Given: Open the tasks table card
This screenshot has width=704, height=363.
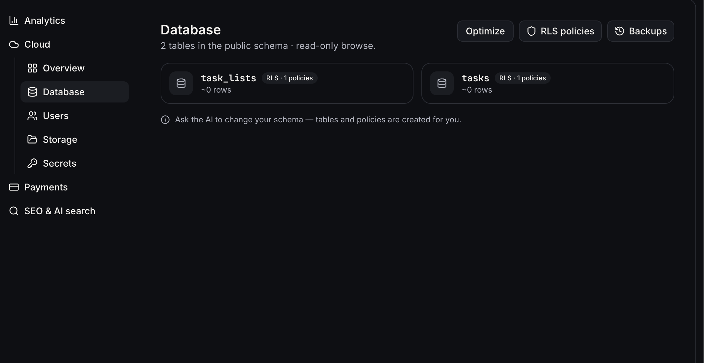Looking at the screenshot, I should click(548, 83).
